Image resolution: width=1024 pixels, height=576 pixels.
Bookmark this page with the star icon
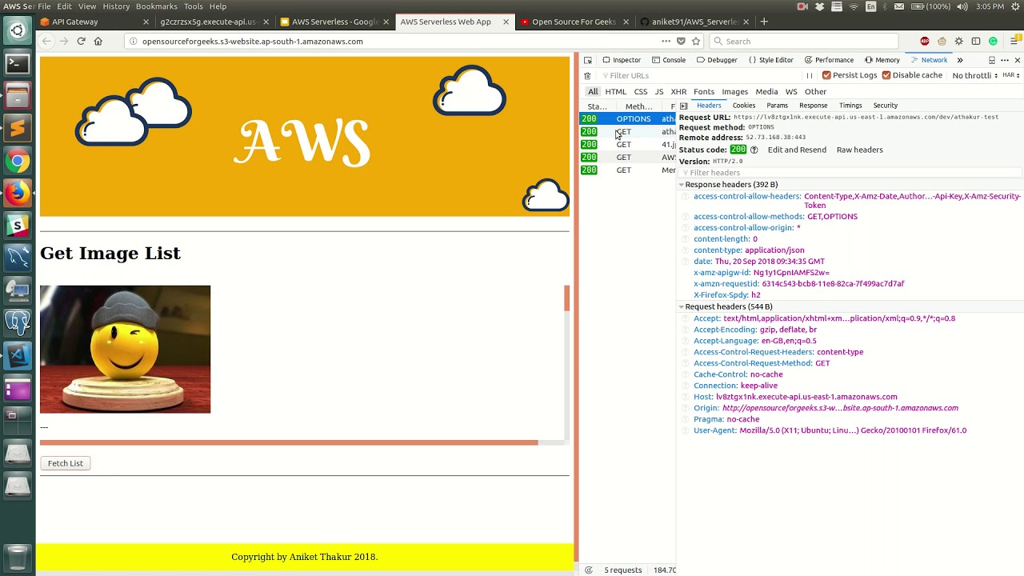pyautogui.click(x=696, y=41)
